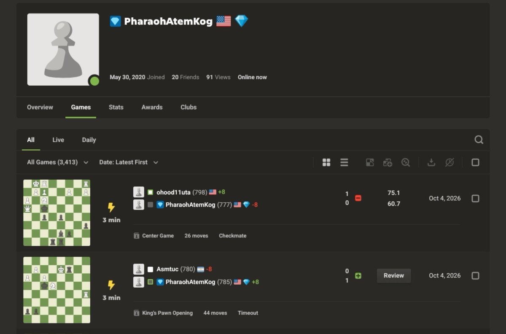The height and width of the screenshot is (334, 506).
Task: Click the crossed-out compass icon in toolbar
Action: click(449, 162)
